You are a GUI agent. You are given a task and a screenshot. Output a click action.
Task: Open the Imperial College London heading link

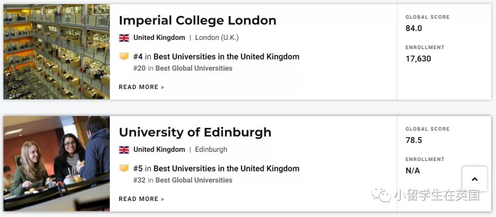tap(197, 21)
